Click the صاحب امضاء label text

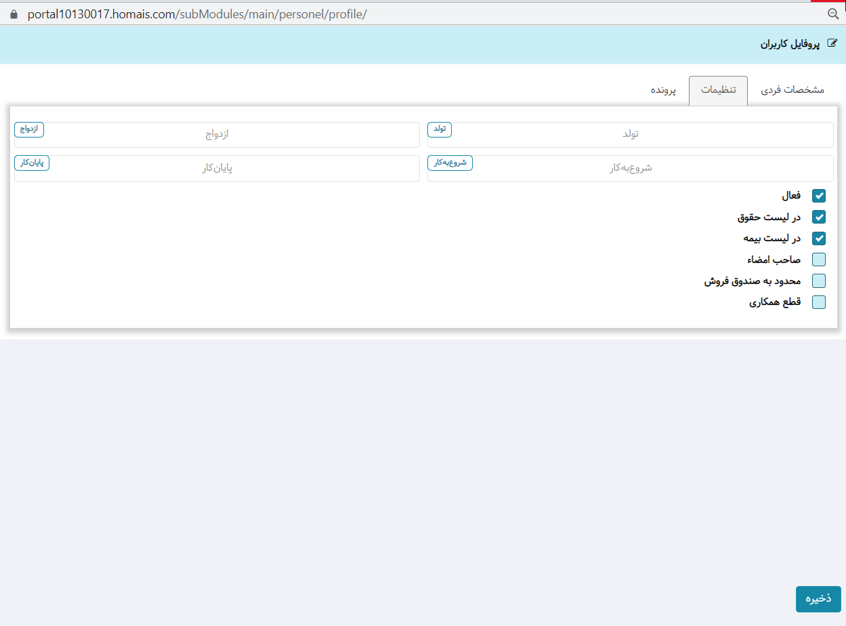[774, 259]
